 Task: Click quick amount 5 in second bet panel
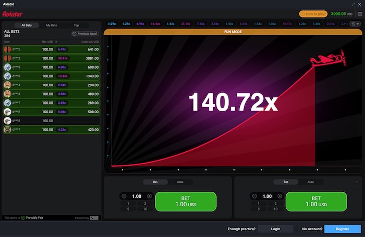click(259, 209)
